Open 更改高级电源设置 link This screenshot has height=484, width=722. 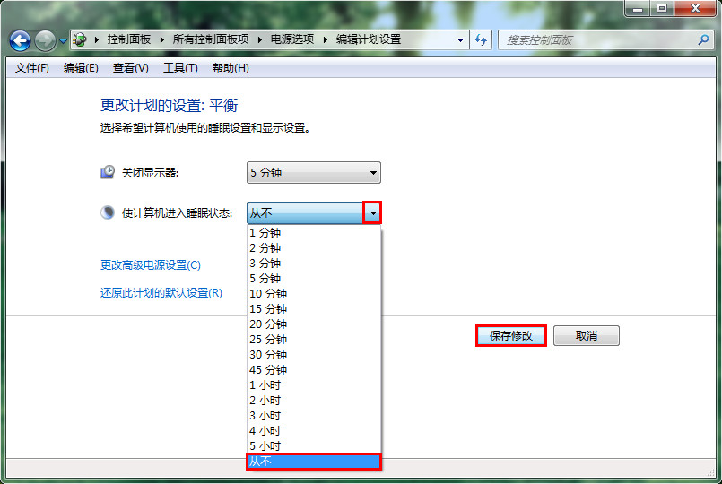151,265
